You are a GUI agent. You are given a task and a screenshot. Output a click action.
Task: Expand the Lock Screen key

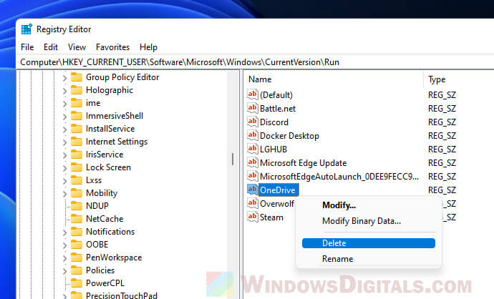point(64,168)
